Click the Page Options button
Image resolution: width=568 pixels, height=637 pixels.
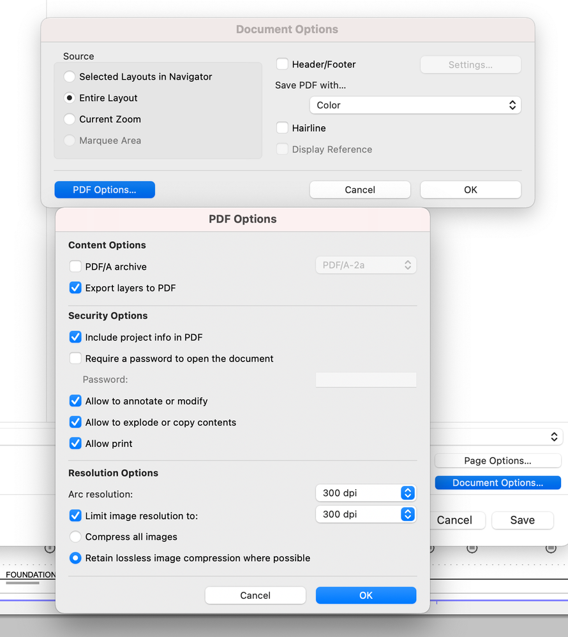click(498, 461)
